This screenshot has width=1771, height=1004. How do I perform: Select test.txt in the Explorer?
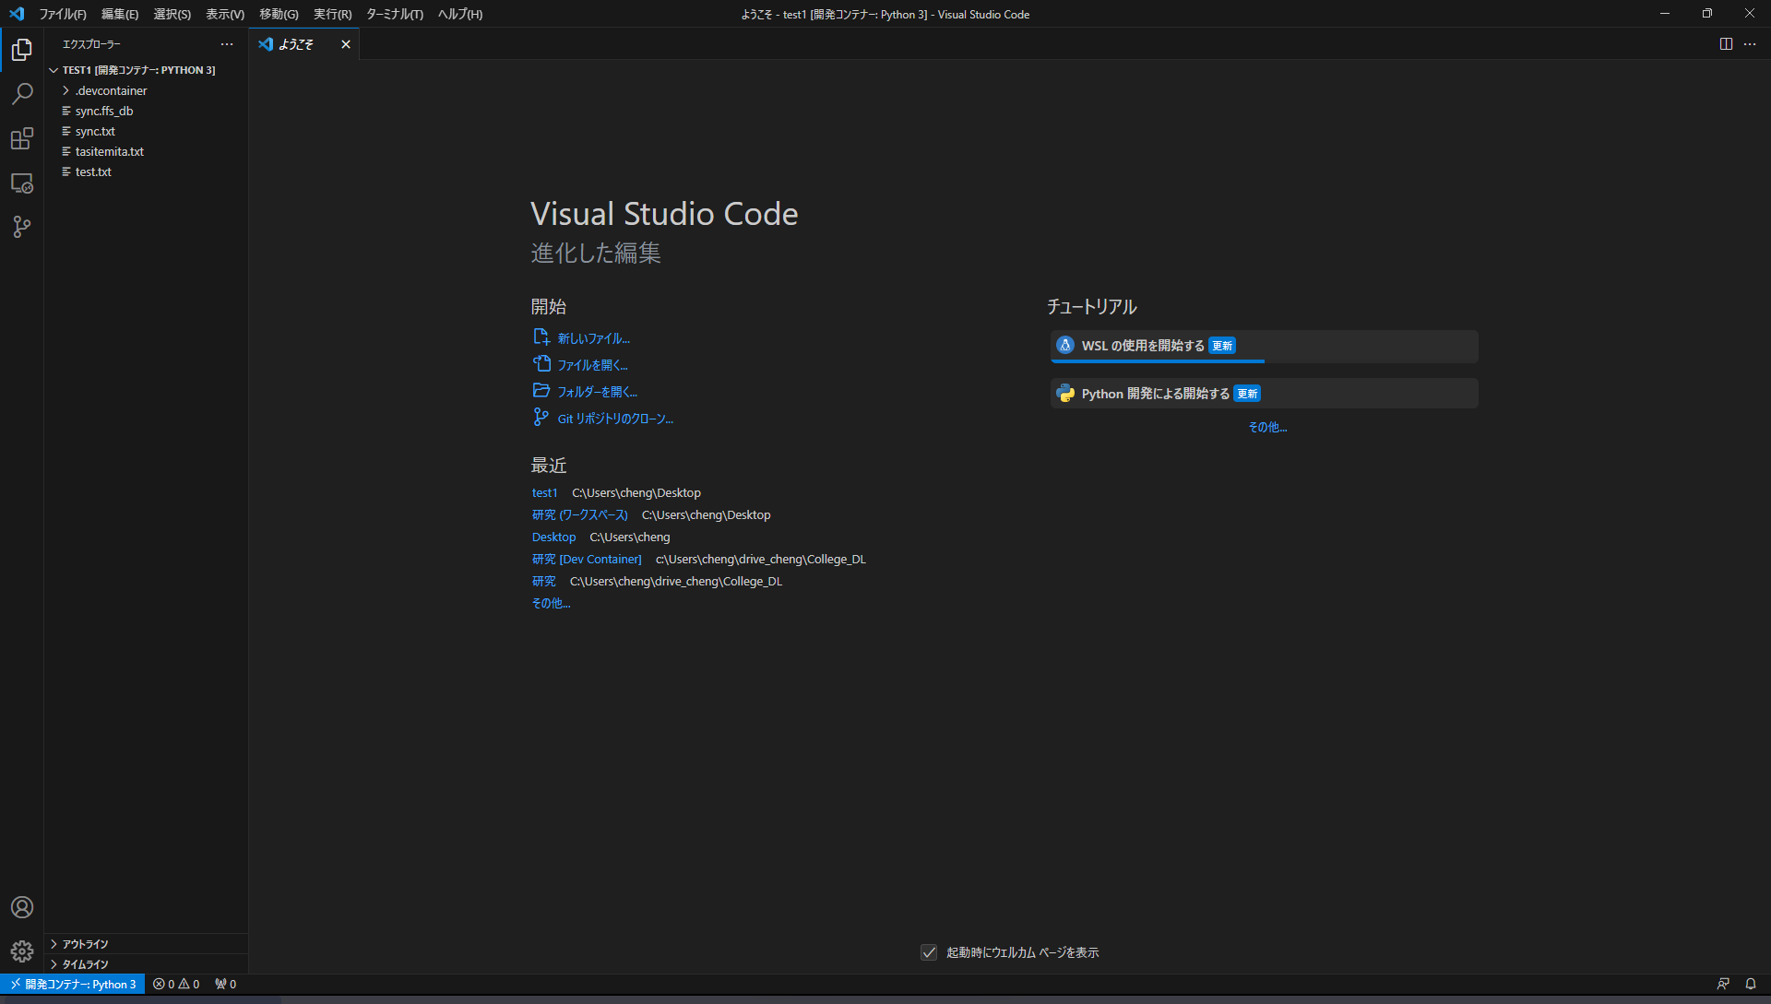[x=95, y=171]
